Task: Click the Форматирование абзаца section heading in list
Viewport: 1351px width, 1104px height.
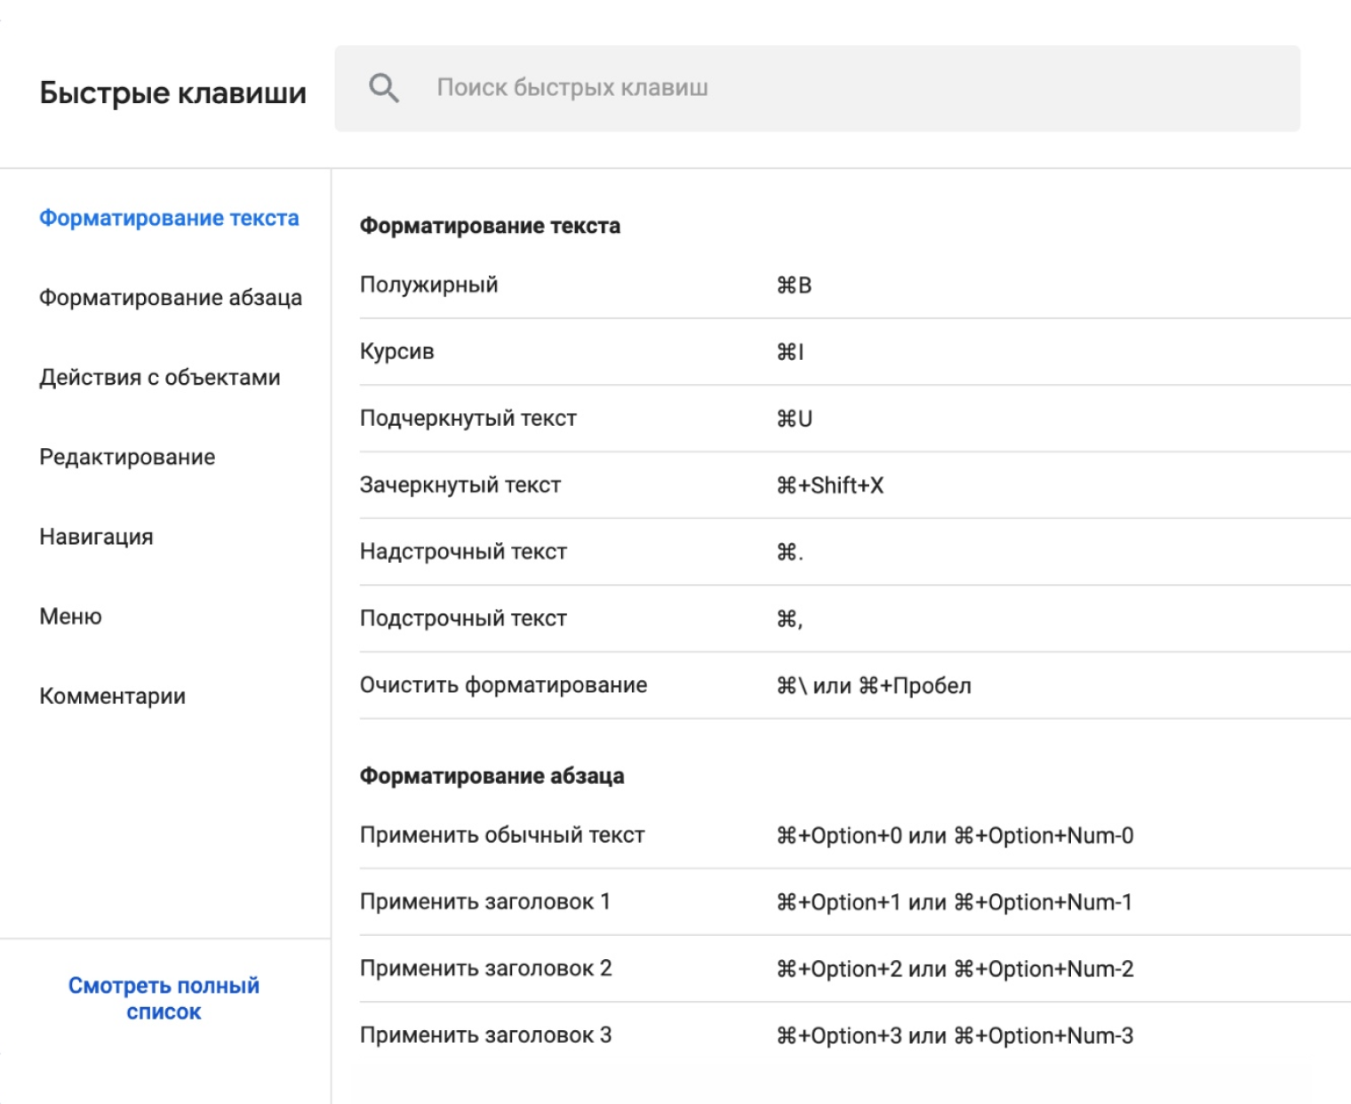Action: coord(492,776)
